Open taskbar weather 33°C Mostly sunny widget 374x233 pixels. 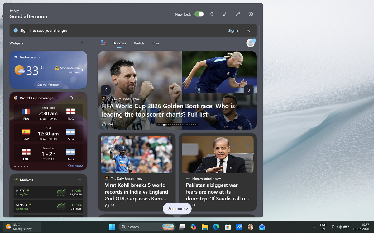pos(22,227)
